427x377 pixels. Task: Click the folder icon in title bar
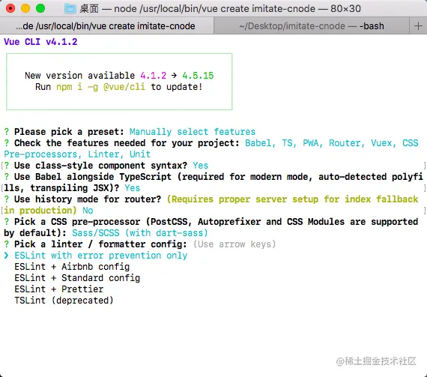click(x=70, y=9)
